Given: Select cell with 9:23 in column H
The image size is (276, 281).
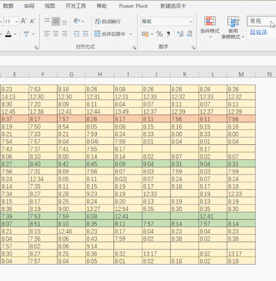Looking at the screenshot, I should 100,194.
